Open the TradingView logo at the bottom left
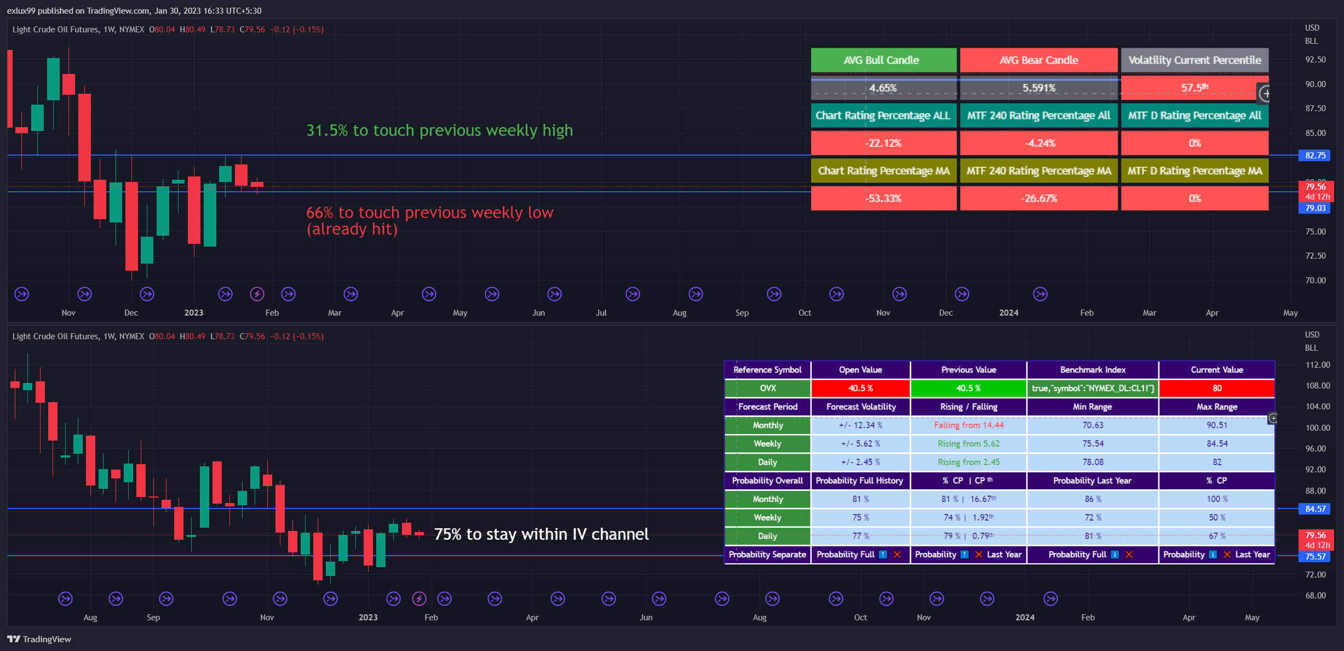Screen dimensions: 1344x651 (39, 639)
